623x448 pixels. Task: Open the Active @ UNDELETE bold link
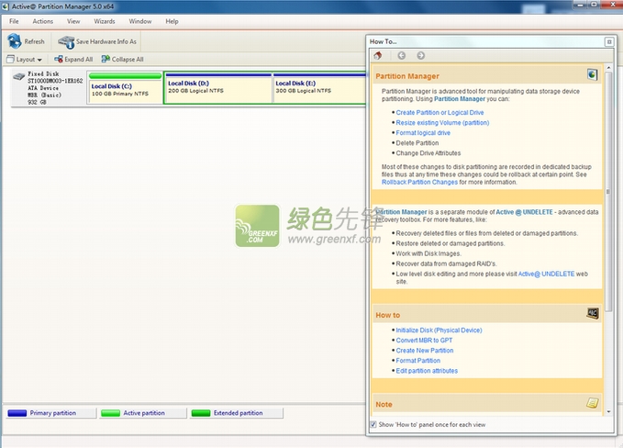click(x=525, y=212)
